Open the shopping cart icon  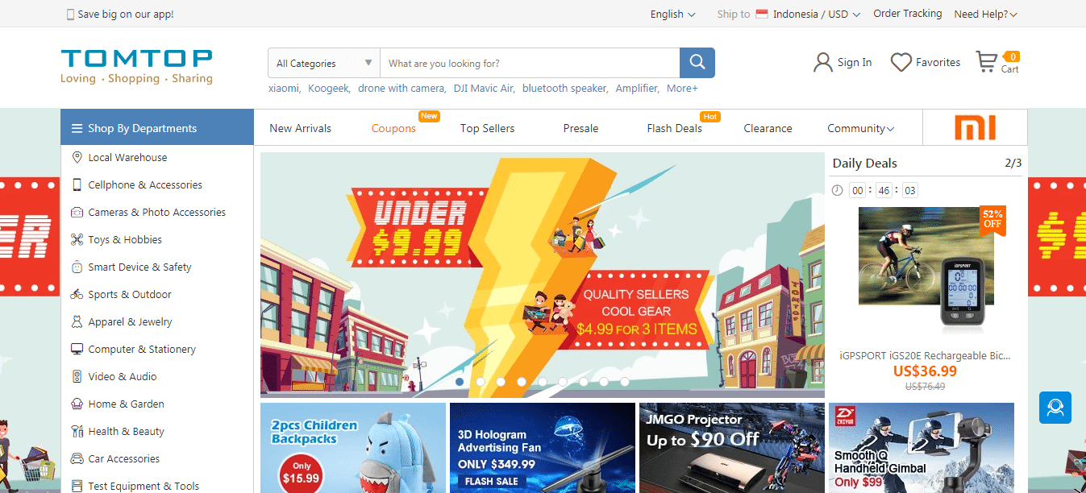click(986, 63)
